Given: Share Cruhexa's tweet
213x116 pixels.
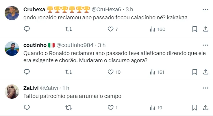Looking at the screenshot, I should pos(206,29).
